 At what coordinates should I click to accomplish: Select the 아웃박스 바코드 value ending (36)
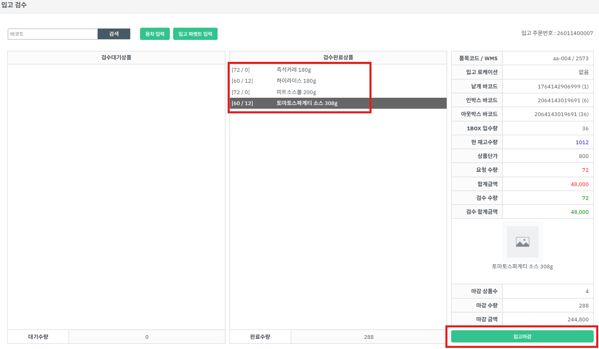pos(561,114)
